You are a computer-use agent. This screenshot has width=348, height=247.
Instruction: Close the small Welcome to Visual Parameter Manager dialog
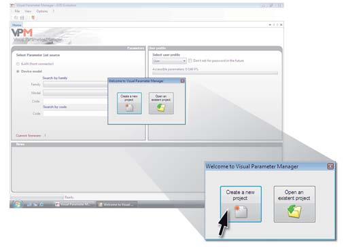(182, 81)
